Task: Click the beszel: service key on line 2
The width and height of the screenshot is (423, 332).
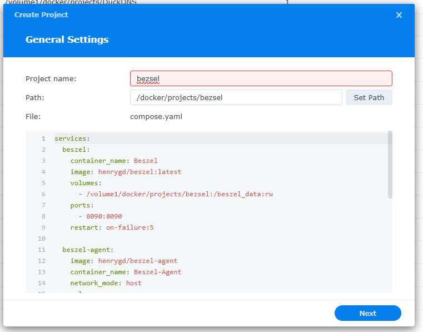Action: pyautogui.click(x=76, y=150)
